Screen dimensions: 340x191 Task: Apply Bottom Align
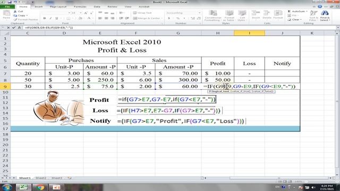[112, 13]
